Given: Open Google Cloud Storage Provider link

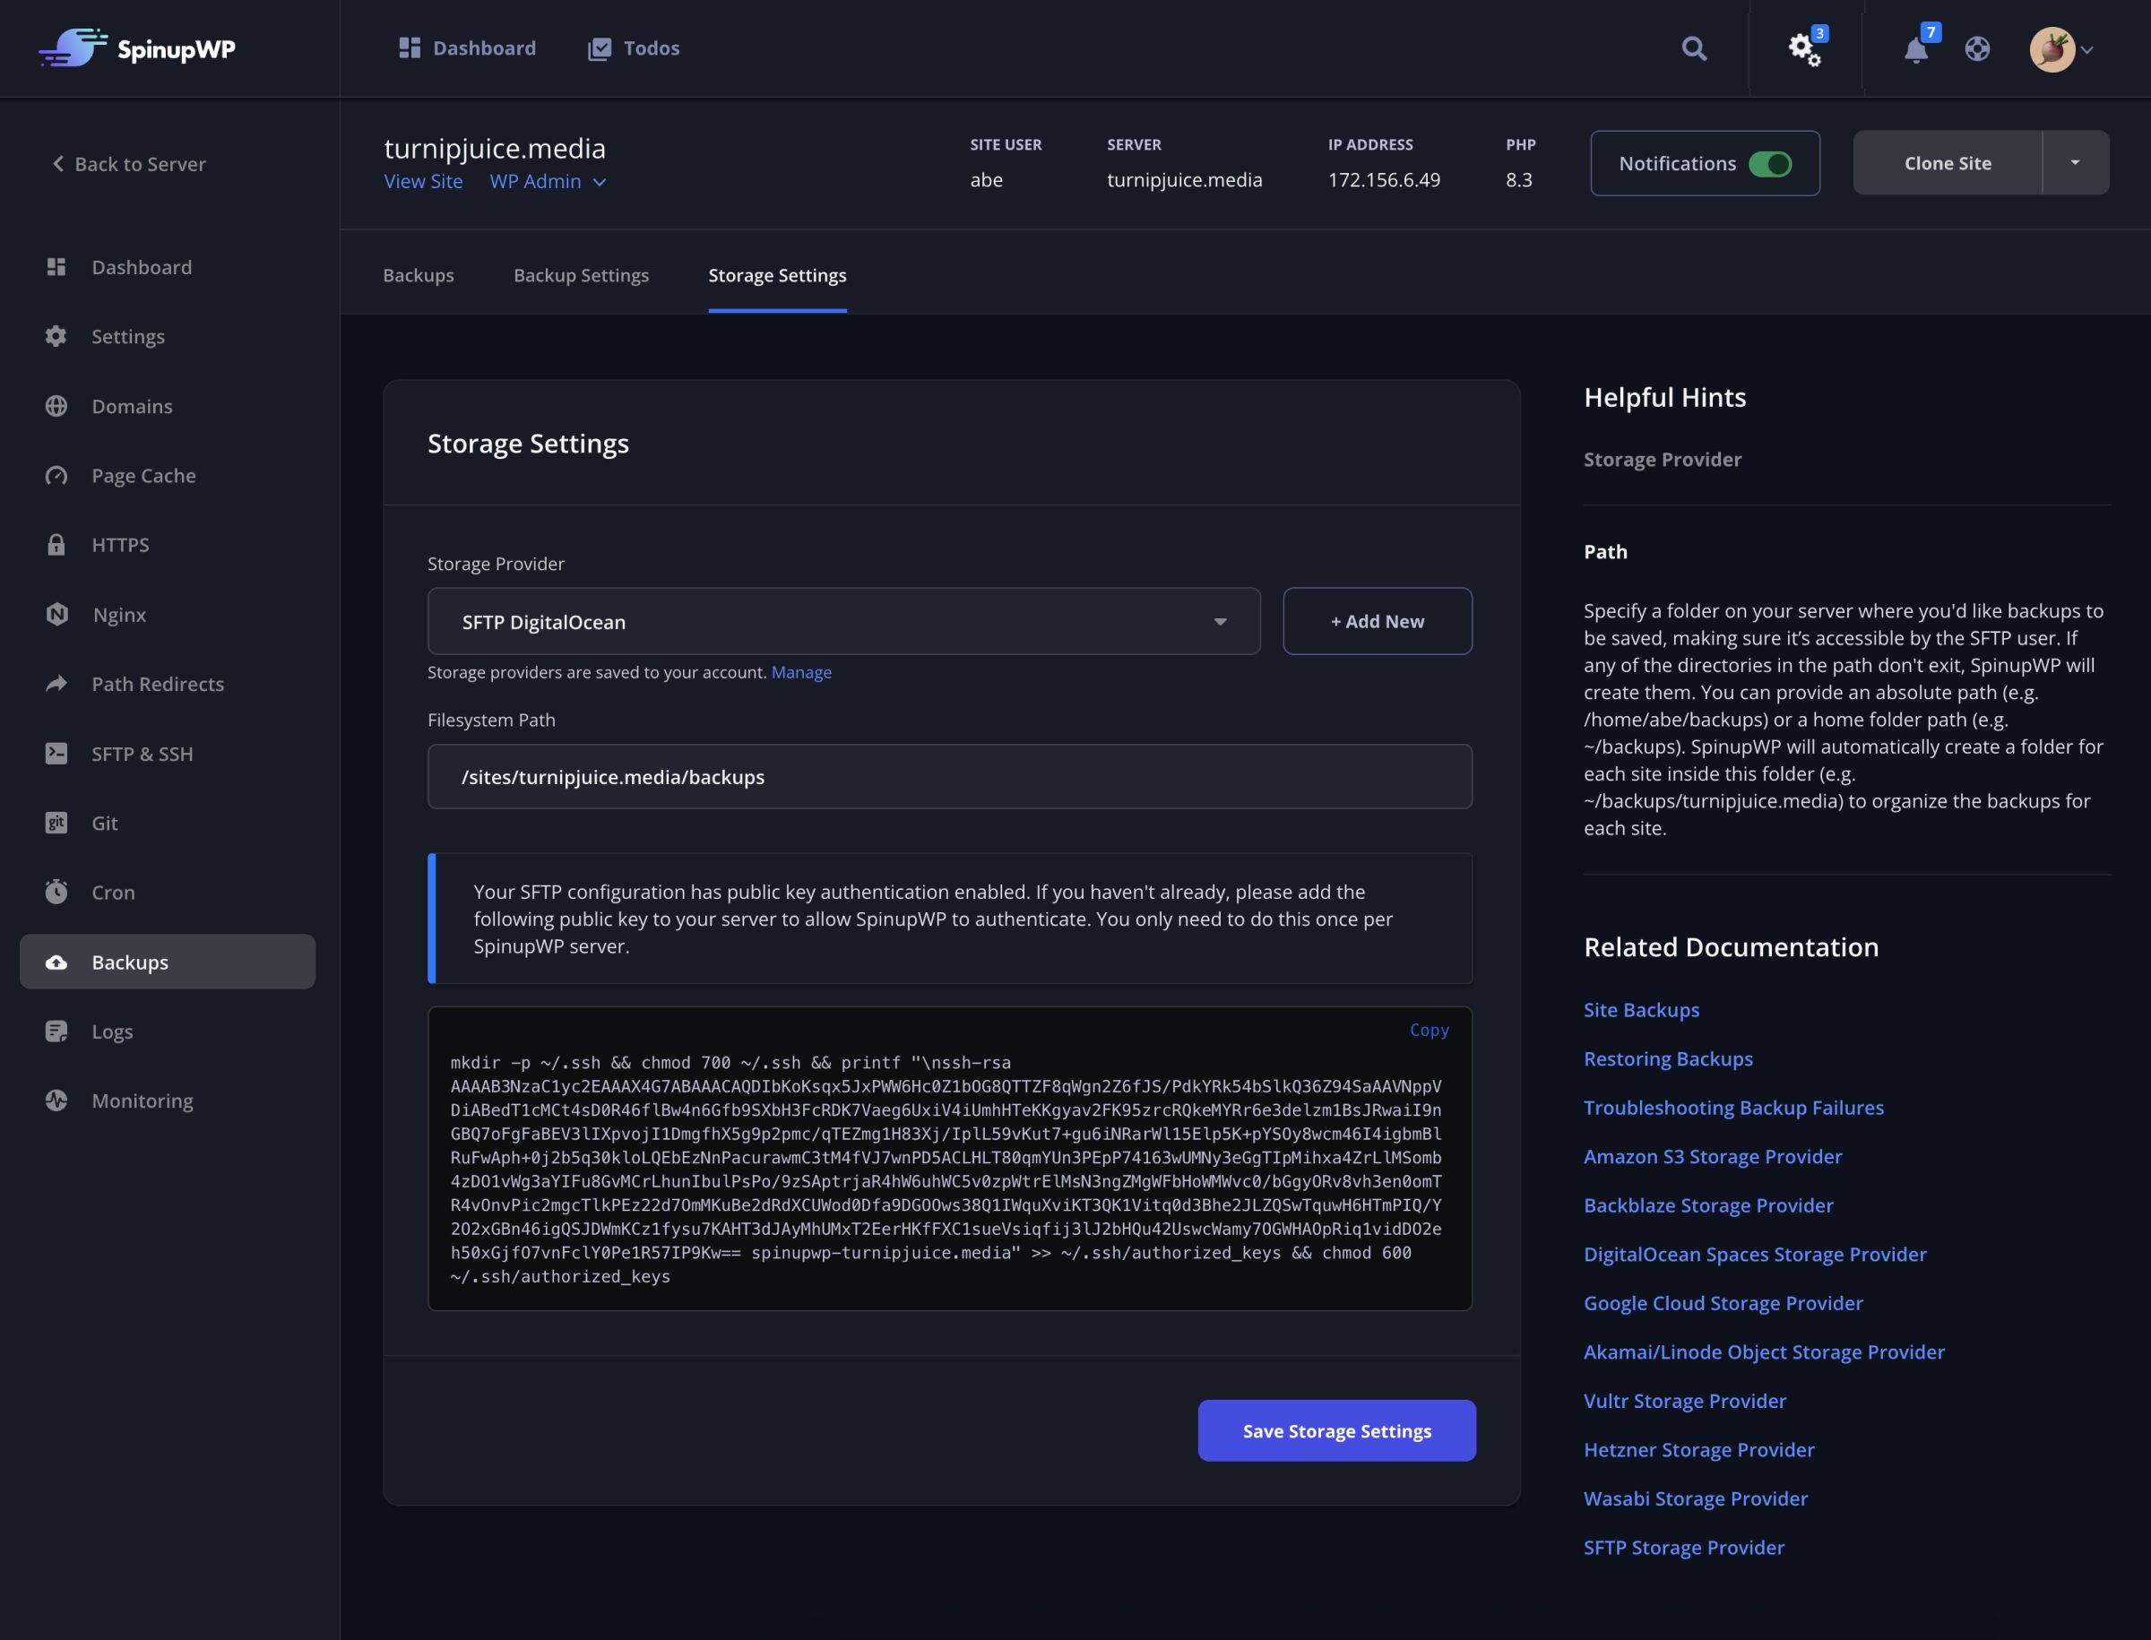Looking at the screenshot, I should [1723, 1302].
